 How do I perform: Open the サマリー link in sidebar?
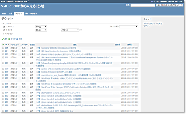[x=147, y=26]
